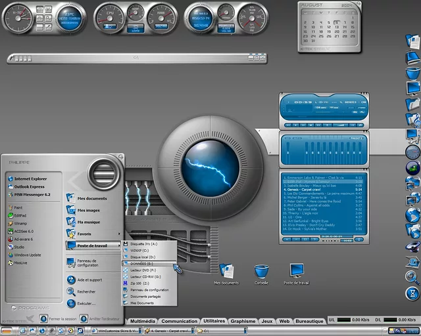Open the Paint shortcut
This screenshot has width=421, height=336.
pos(18,207)
